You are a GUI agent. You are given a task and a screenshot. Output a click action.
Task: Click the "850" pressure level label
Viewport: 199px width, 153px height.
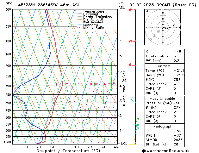[9, 124]
